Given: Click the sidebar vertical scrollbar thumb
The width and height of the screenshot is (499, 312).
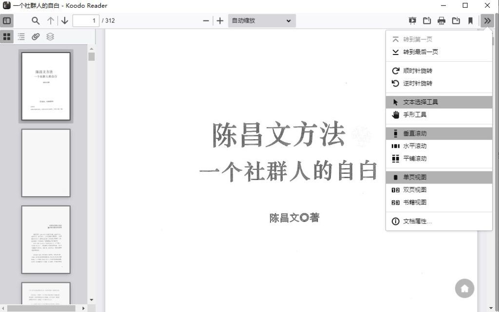Looking at the screenshot, I should click(x=92, y=56).
